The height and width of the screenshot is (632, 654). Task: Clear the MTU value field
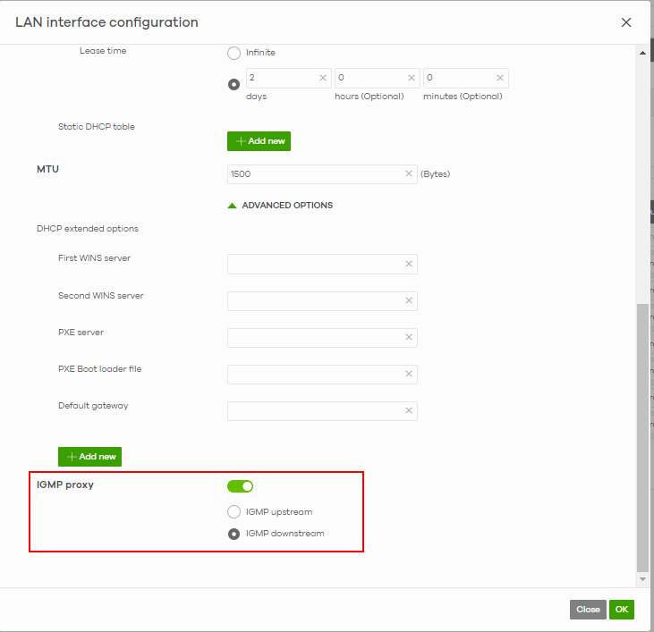[409, 174]
